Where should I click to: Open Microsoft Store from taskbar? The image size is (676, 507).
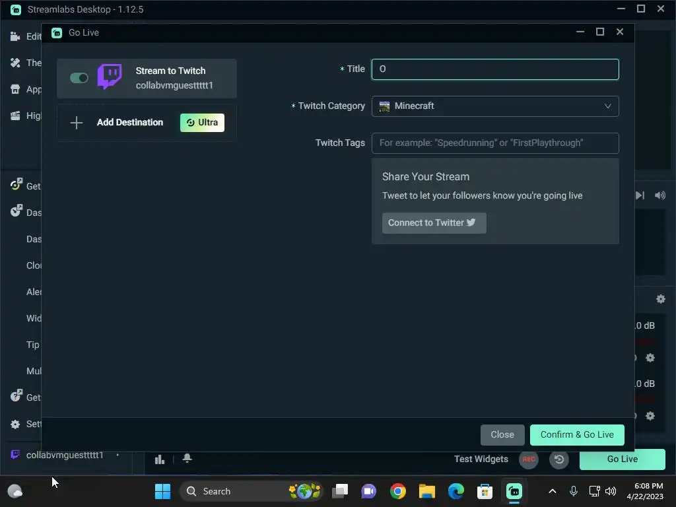click(x=485, y=491)
